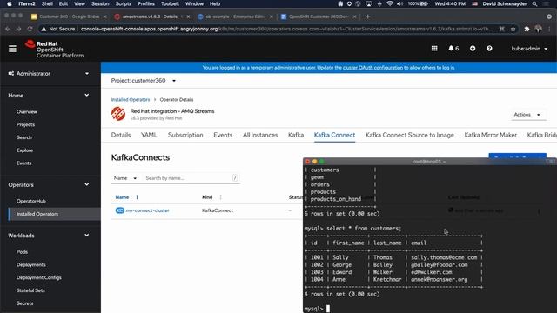Screen dimensions: 557x313
Task: Switch to the Kafka tab
Action: pyautogui.click(x=296, y=135)
